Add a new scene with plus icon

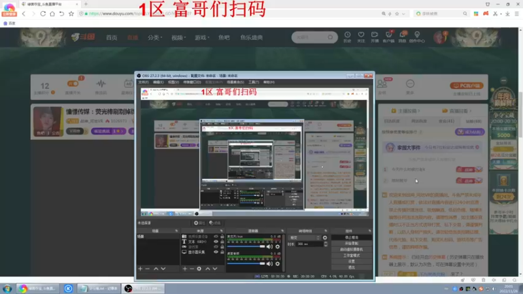coord(140,269)
